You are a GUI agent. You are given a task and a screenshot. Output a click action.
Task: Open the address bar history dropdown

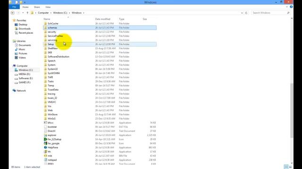pyautogui.click(x=242, y=13)
